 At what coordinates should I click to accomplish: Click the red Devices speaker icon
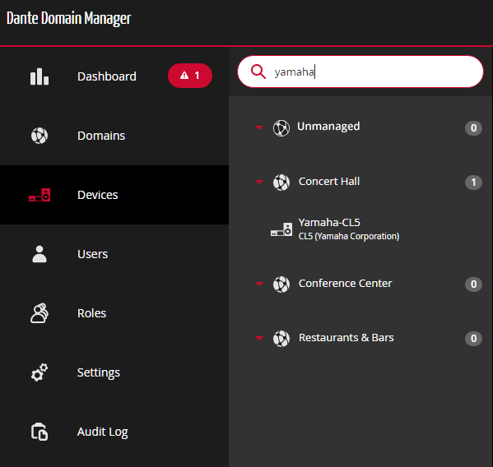point(40,195)
